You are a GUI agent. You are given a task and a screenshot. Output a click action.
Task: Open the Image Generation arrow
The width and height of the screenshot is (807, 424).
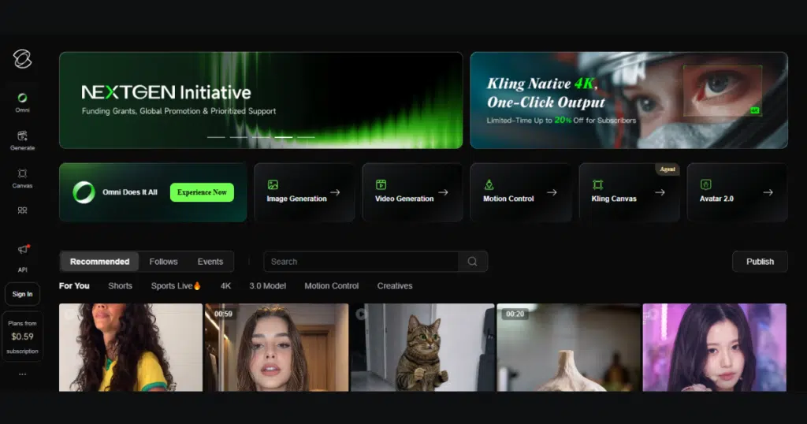(335, 192)
